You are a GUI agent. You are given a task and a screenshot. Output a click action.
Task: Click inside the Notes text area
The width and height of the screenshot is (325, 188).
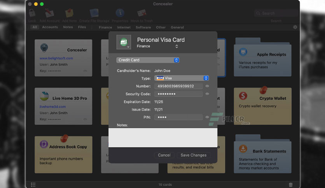[163, 138]
